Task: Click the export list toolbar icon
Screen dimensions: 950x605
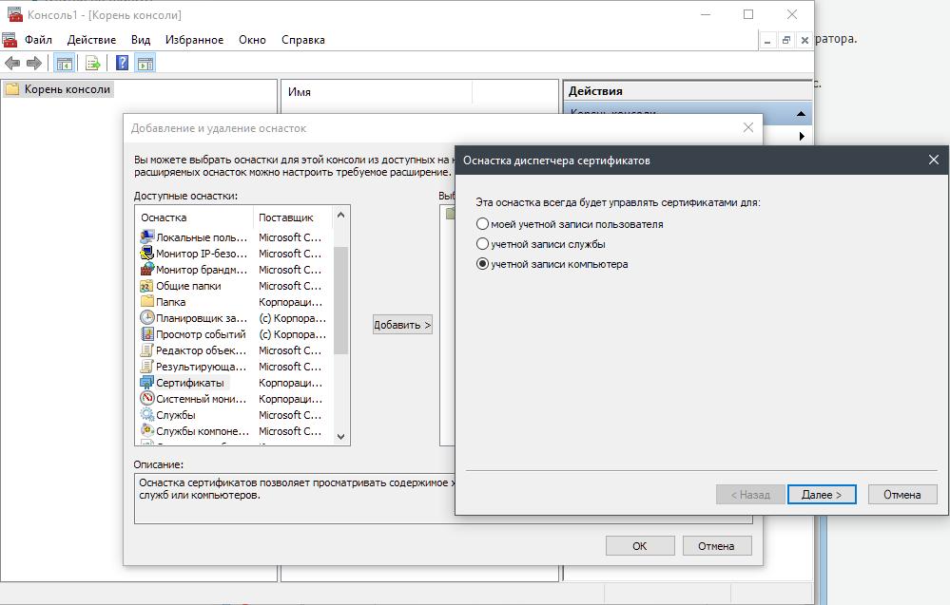Action: 92,64
